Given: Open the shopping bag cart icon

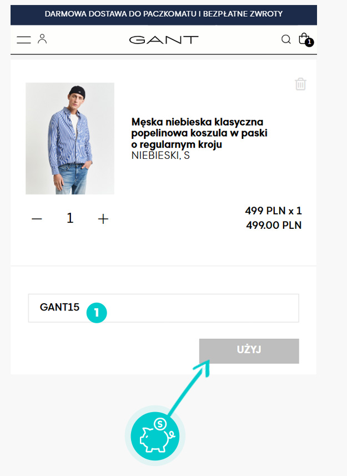Looking at the screenshot, I should coord(304,38).
